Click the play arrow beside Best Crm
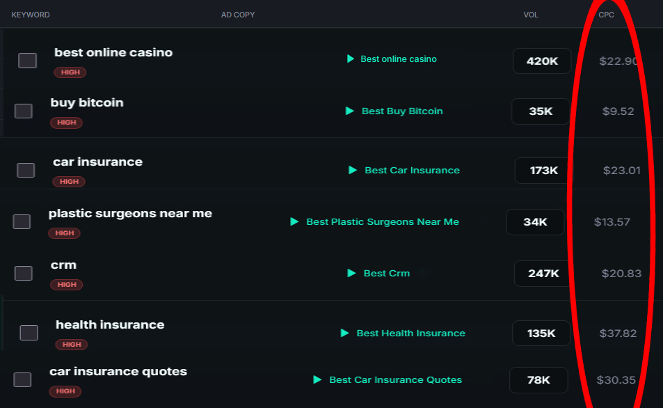Image resolution: width=663 pixels, height=408 pixels. 351,273
